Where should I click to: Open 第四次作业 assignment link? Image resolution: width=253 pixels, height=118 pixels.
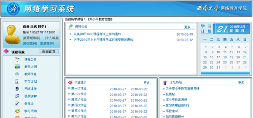pos(79,105)
